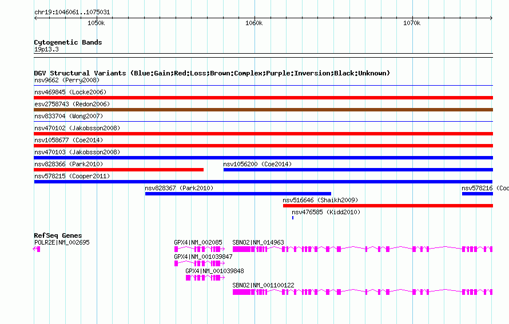Click the right arrow end of the ruler
The width and height of the screenshot is (509, 324).
coord(491,18)
